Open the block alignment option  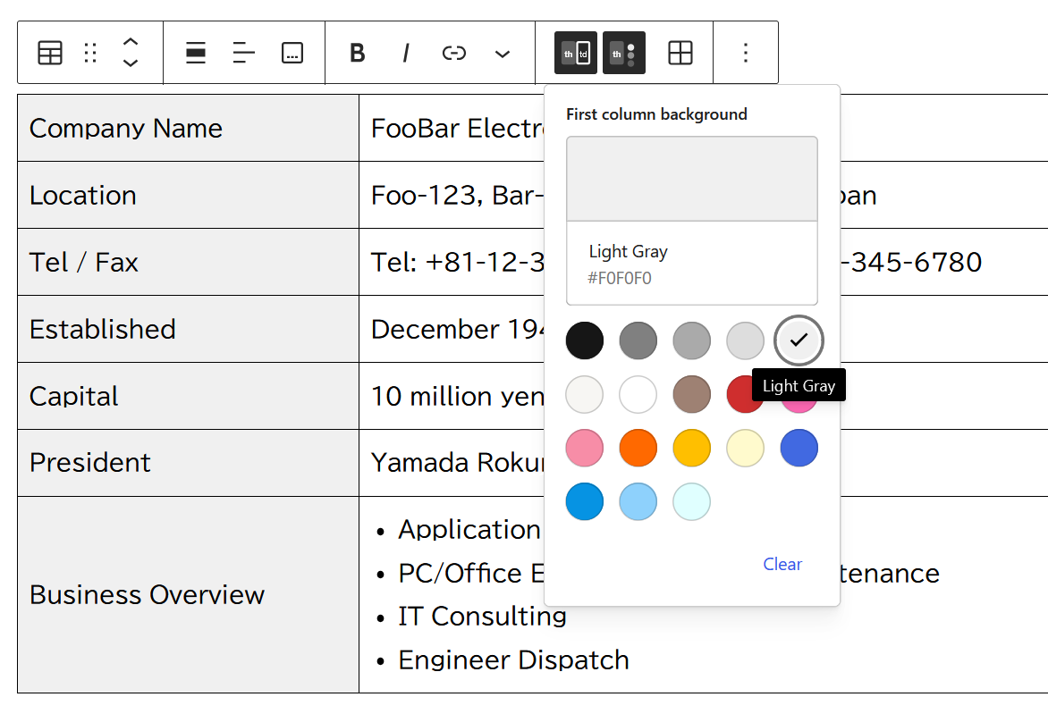196,53
